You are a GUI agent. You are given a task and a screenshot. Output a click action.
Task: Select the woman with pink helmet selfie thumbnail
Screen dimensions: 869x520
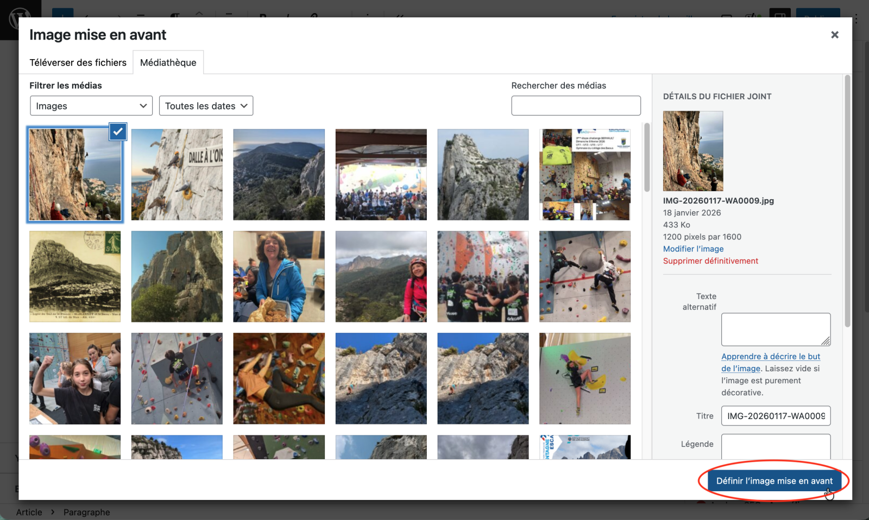click(x=381, y=276)
